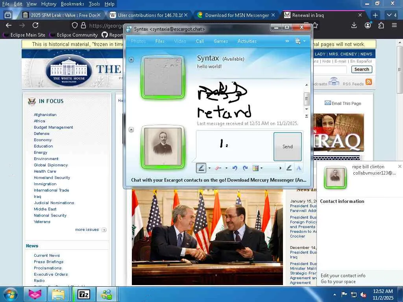Click Email This Page link
The height and width of the screenshot is (302, 403).
(346, 103)
